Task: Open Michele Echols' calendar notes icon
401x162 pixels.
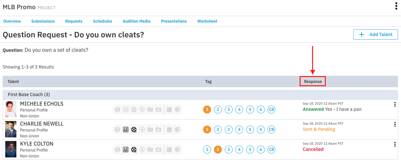Action: 169,110
